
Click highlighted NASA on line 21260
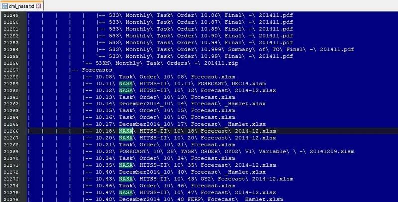[x=126, y=91]
